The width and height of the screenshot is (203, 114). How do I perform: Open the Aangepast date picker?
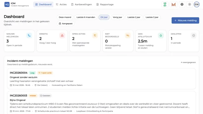(66, 24)
